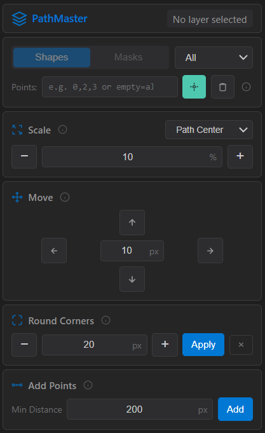This screenshot has width=265, height=433.
Task: Increase corner radius with plus button
Action: (165, 345)
